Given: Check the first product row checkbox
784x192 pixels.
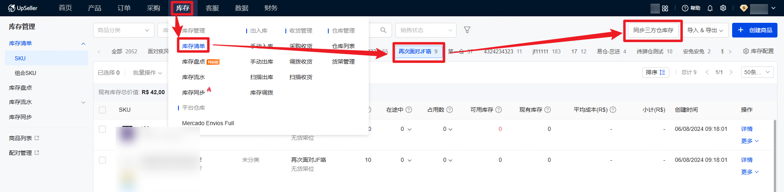Looking at the screenshot, I should 102,129.
